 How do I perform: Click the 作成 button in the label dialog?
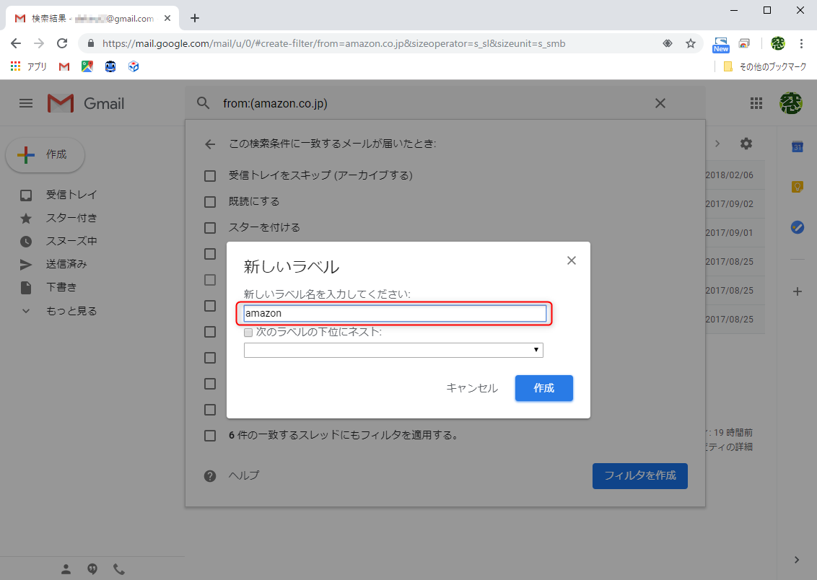[543, 387]
